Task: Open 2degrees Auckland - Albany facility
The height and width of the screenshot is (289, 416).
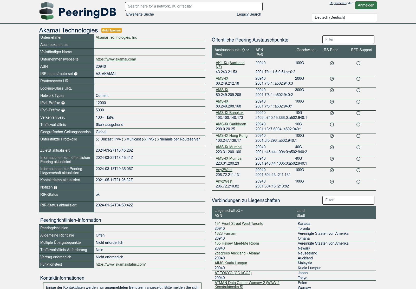Action: coord(237,253)
